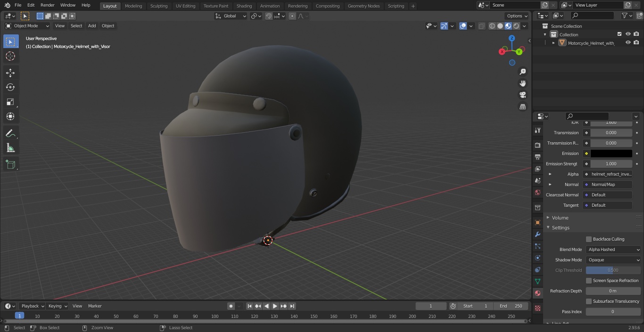The image size is (644, 332).
Task: Toggle snapping magnet
Action: 269,16
